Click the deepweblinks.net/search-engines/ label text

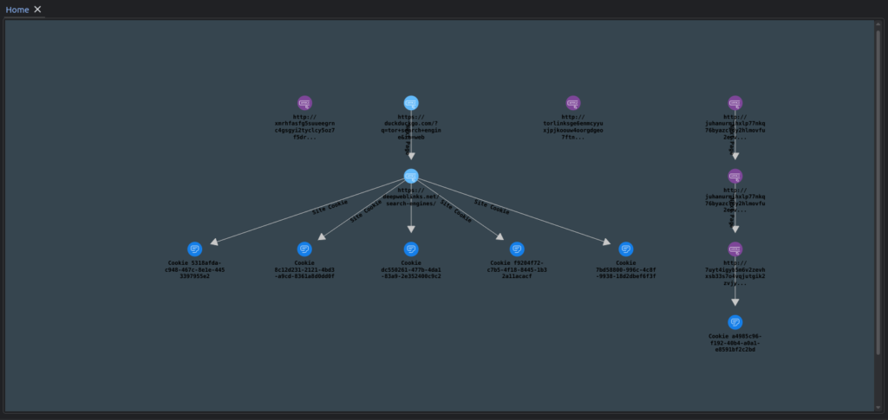point(411,197)
